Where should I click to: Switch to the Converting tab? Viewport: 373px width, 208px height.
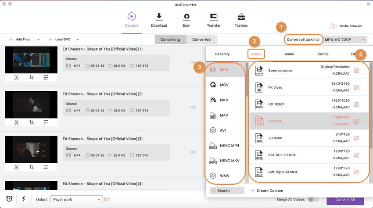[170, 39]
